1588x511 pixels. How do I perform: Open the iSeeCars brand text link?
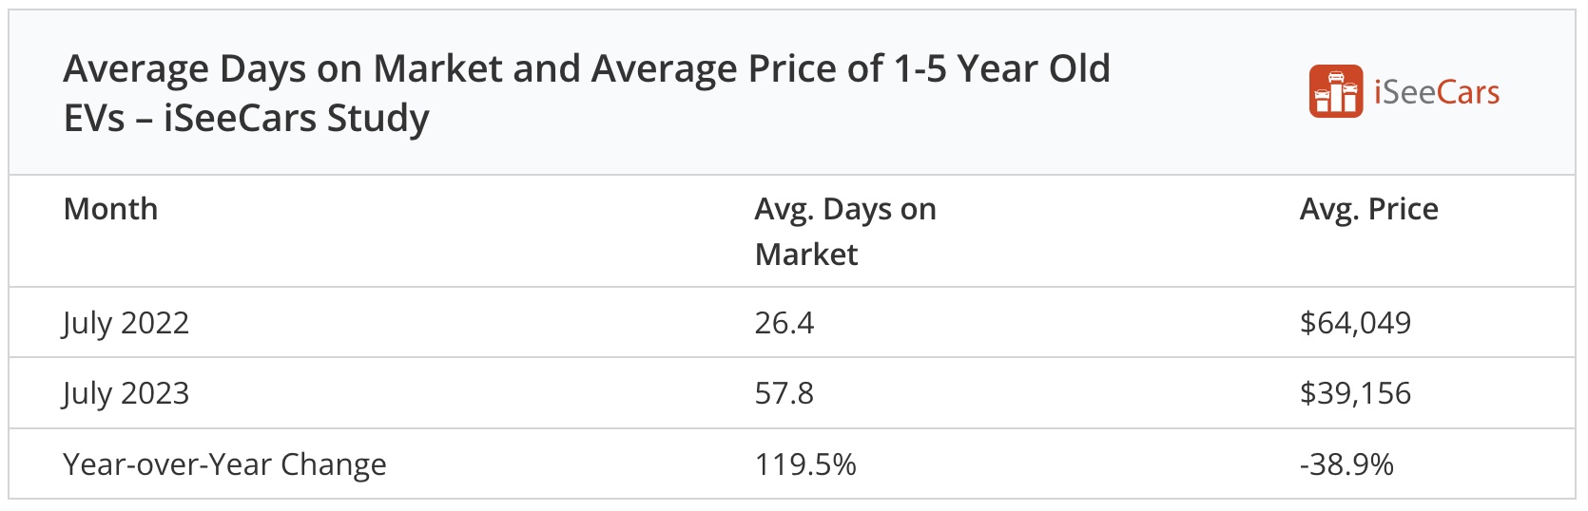[1437, 92]
